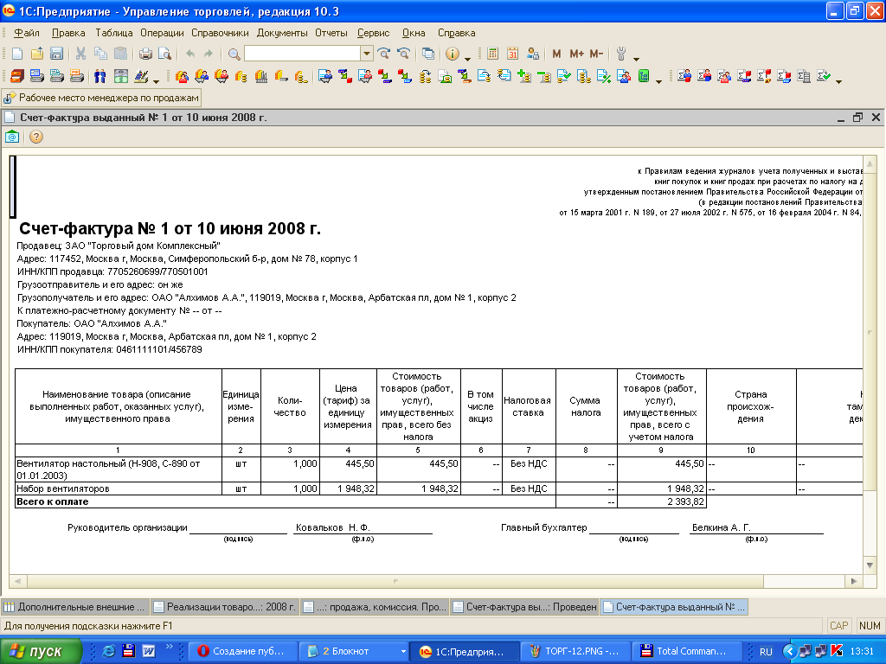Click the Redo arrow icon
Screen dimensions: 886x664
tap(209, 54)
